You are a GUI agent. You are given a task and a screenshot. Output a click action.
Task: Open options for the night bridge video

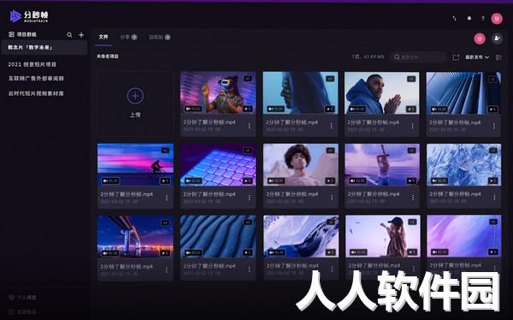coord(167,270)
